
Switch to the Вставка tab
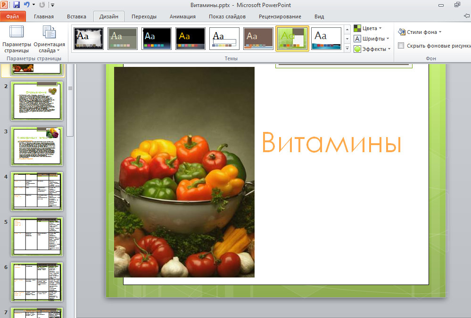point(76,16)
